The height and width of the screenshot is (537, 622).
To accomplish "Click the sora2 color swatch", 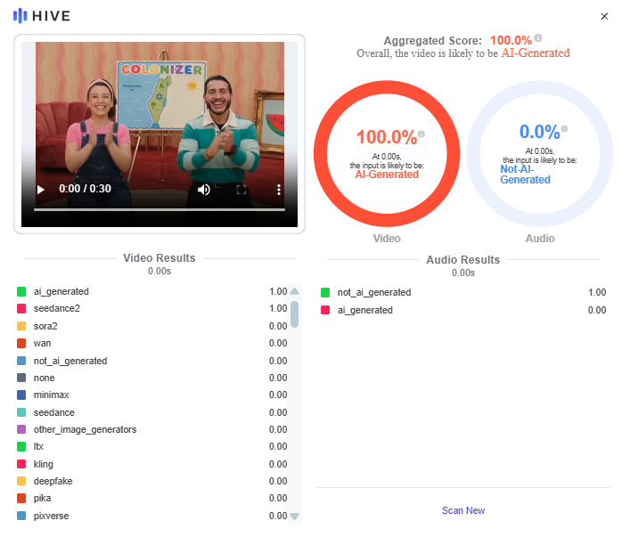I will 21,326.
